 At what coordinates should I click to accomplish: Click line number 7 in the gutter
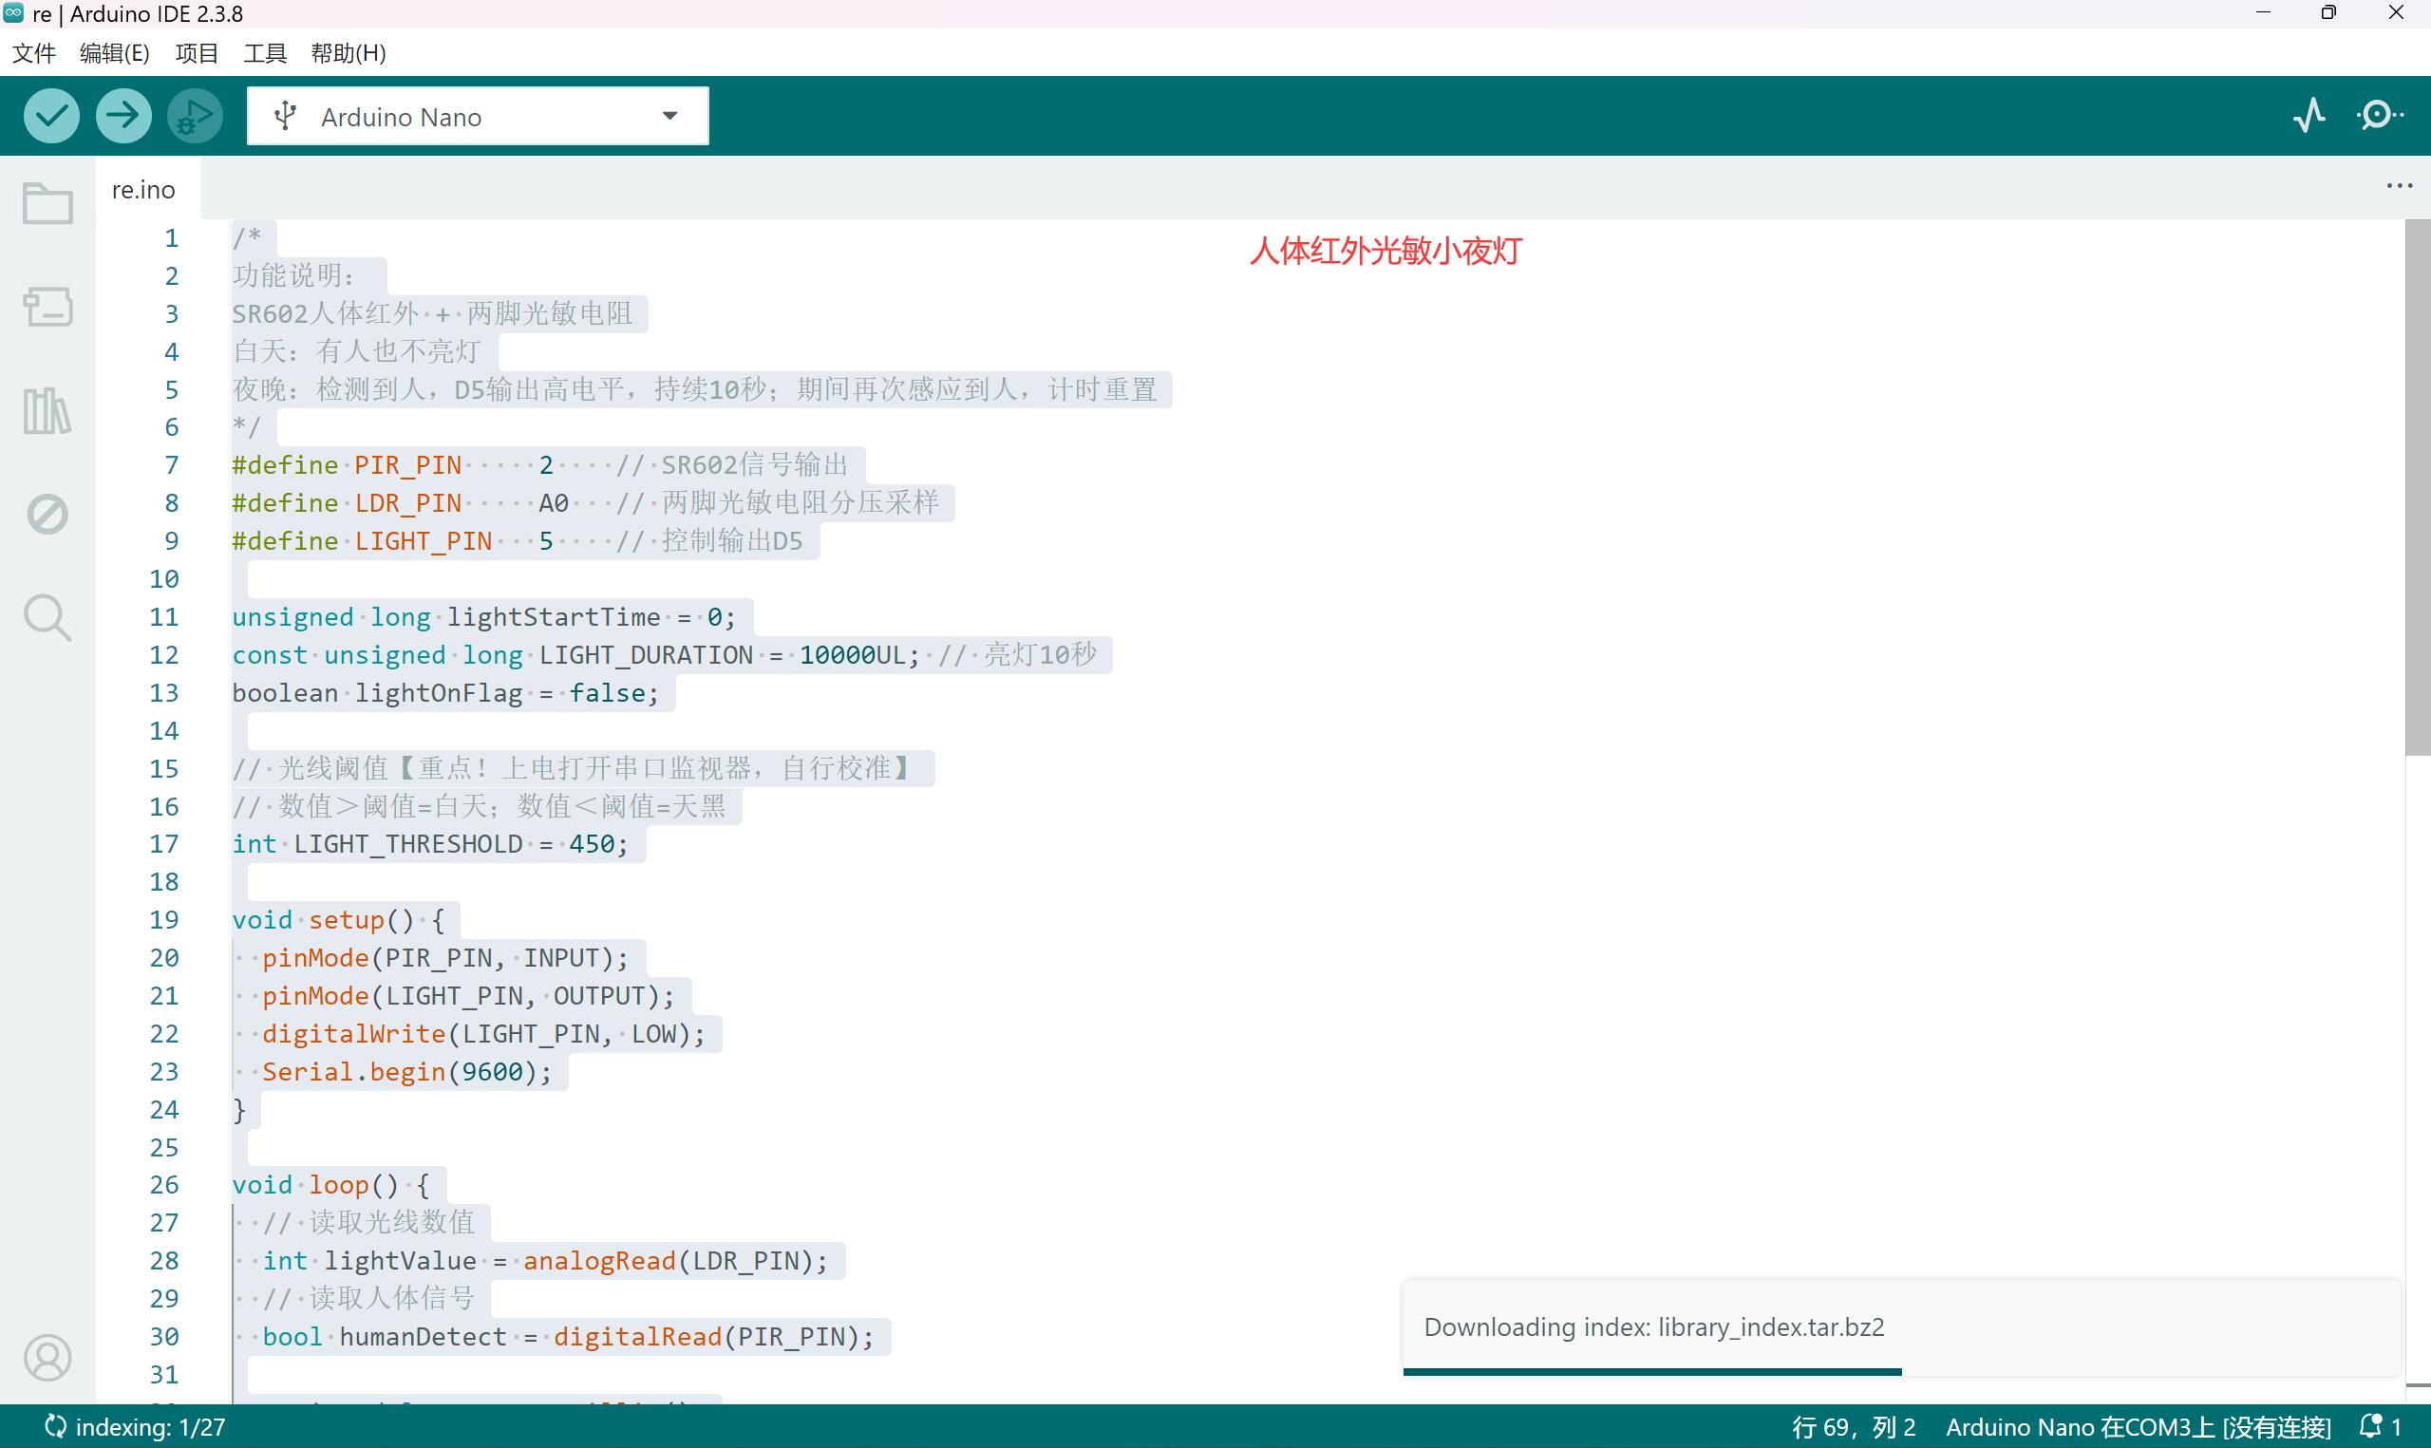(172, 465)
